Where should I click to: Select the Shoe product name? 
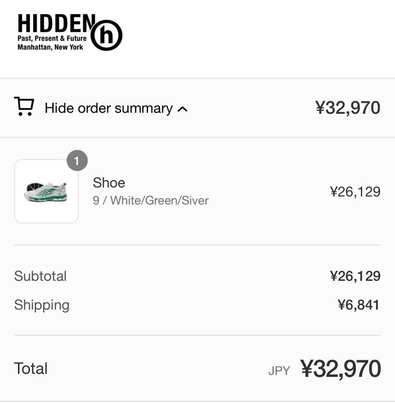pyautogui.click(x=109, y=183)
